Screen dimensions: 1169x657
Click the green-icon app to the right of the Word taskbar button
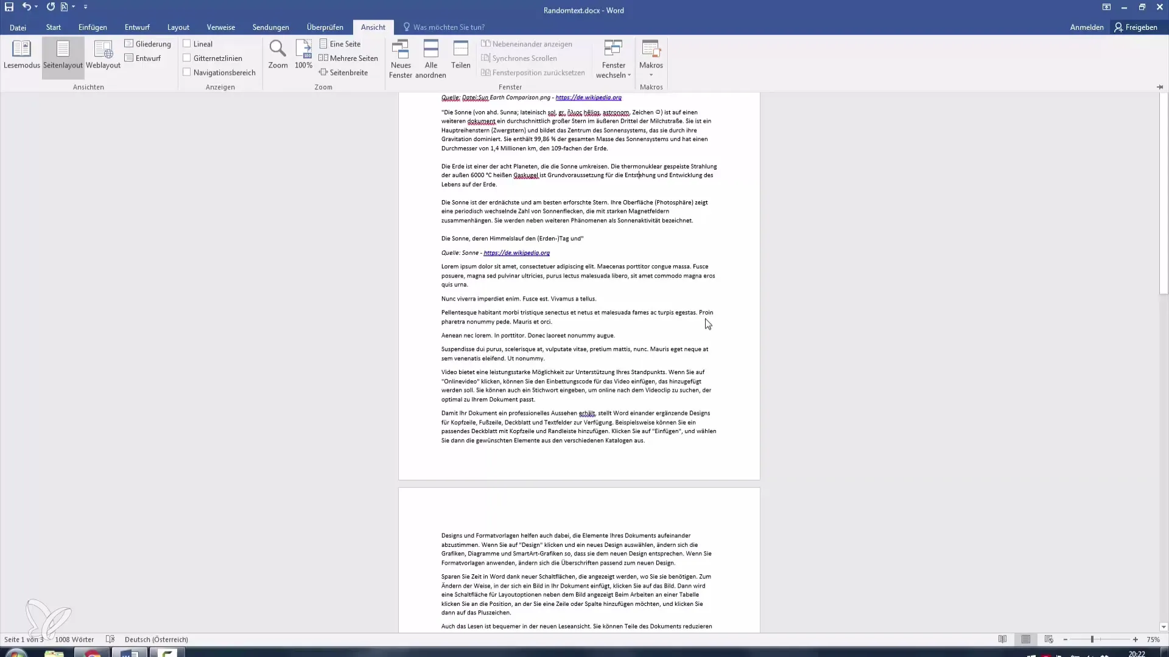pyautogui.click(x=167, y=653)
